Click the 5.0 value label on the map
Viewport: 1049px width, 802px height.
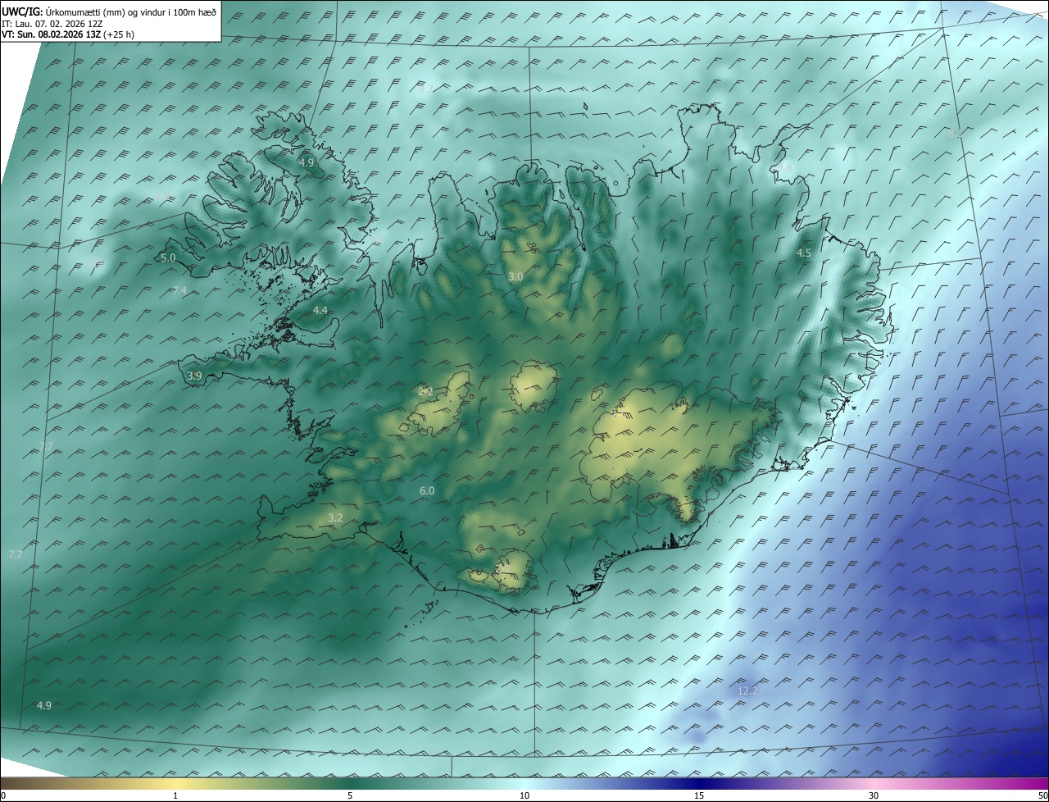pos(168,257)
